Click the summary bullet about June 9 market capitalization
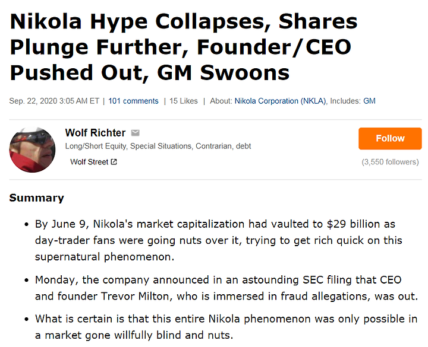The width and height of the screenshot is (428, 347). tap(218, 240)
